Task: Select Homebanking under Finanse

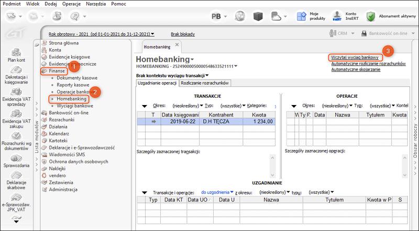Action: (72, 99)
